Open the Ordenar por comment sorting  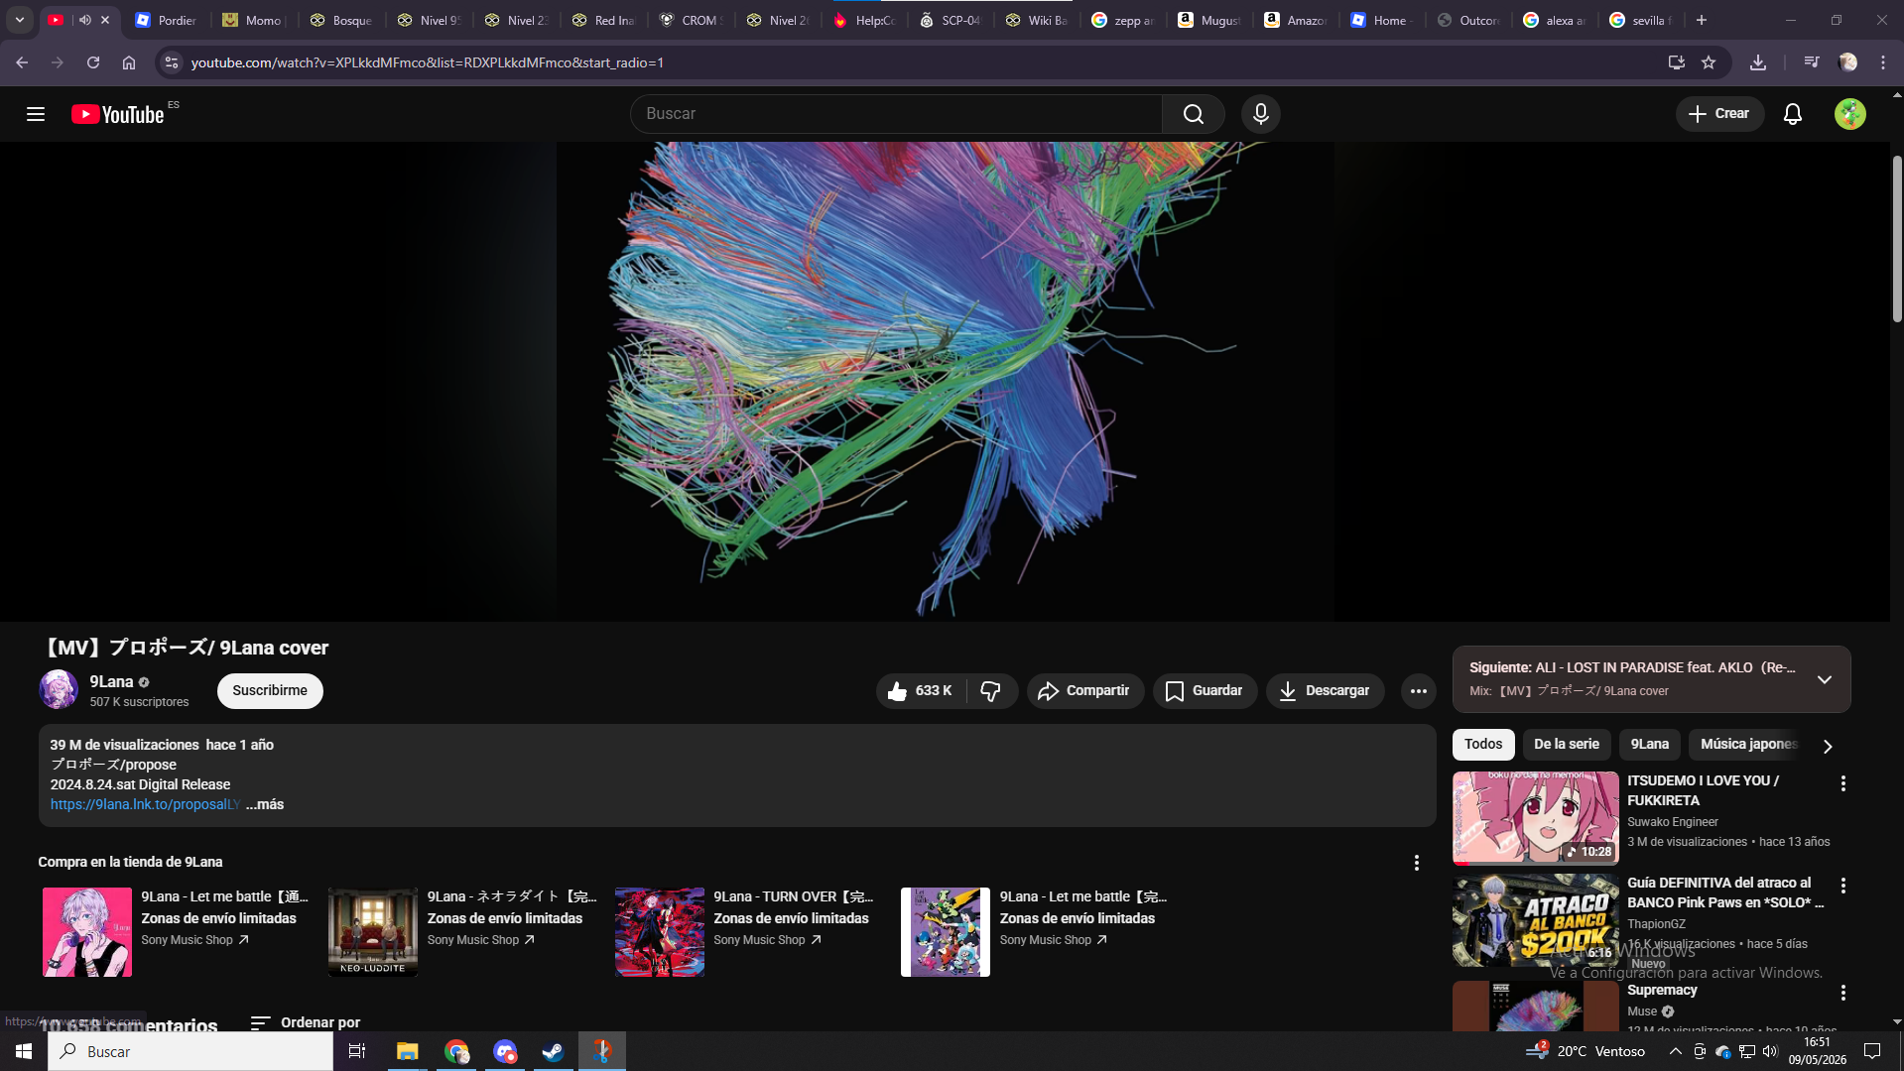pyautogui.click(x=306, y=1022)
